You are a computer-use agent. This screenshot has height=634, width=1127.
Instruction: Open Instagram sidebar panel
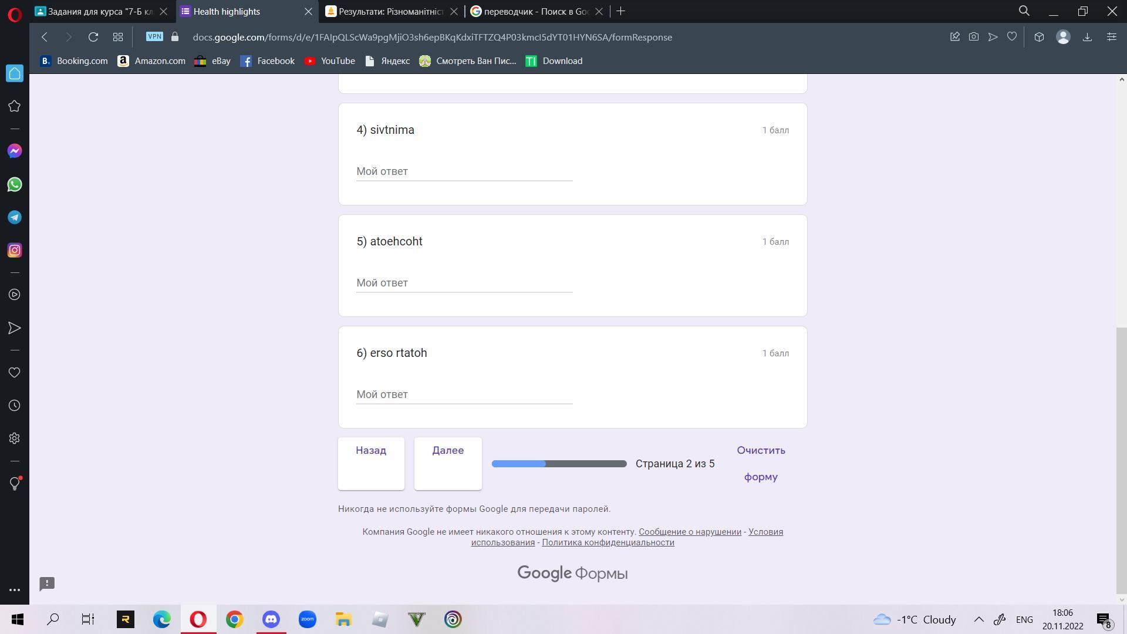[x=15, y=251]
